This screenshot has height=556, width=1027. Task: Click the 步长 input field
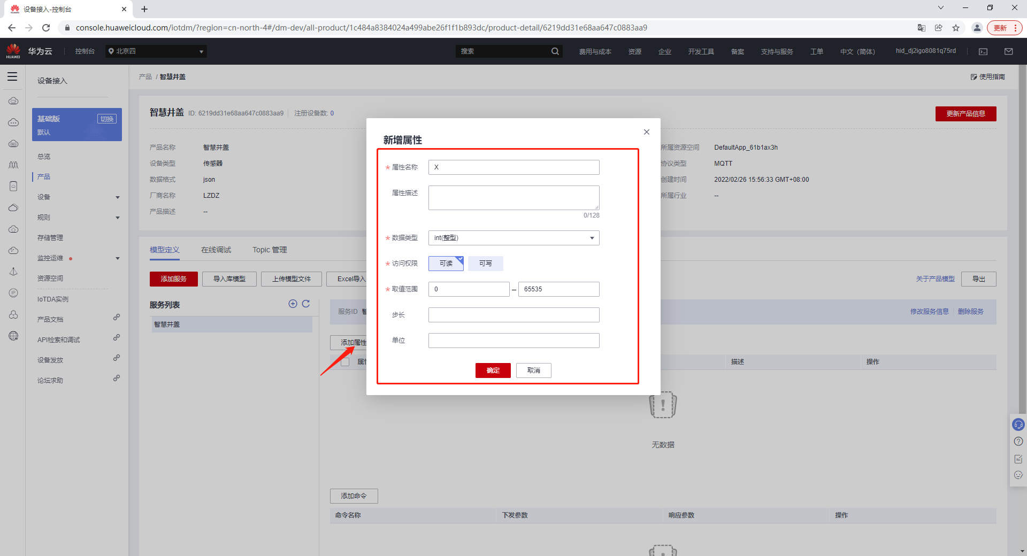[513, 315]
